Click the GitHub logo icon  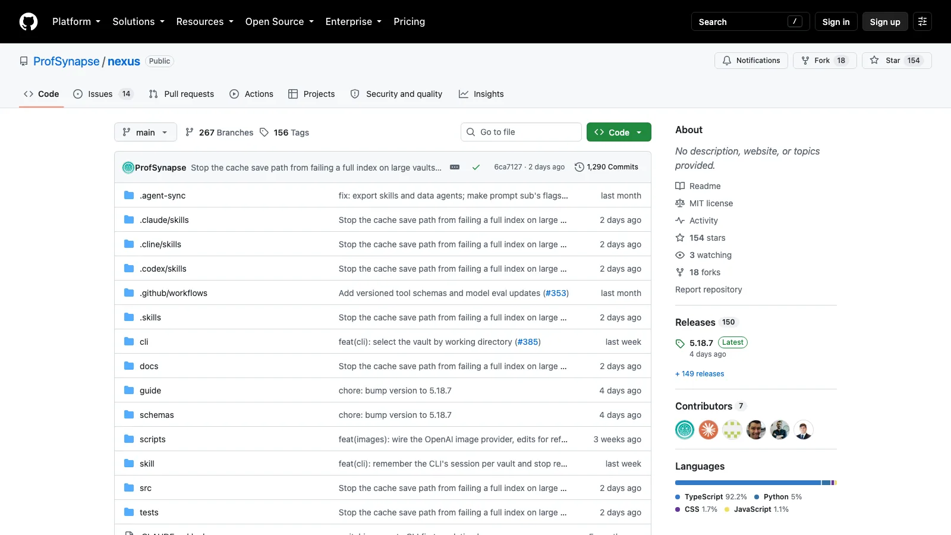point(29,21)
